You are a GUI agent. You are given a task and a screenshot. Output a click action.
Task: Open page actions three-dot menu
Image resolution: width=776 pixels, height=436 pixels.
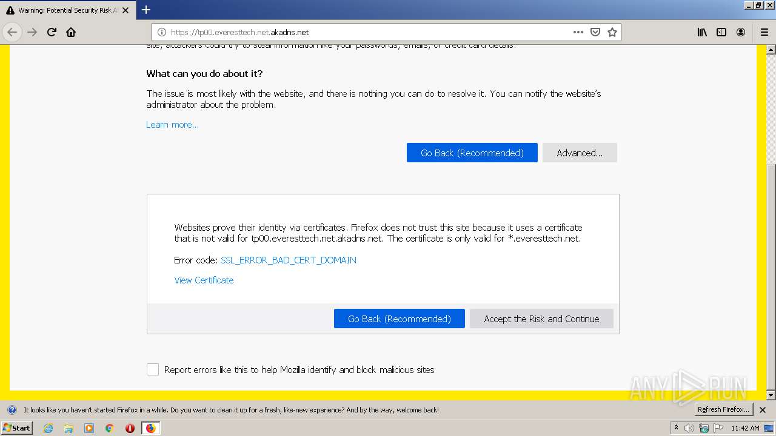tap(578, 32)
